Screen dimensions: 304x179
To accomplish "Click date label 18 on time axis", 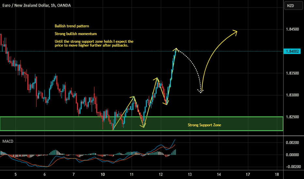I will [277, 174].
